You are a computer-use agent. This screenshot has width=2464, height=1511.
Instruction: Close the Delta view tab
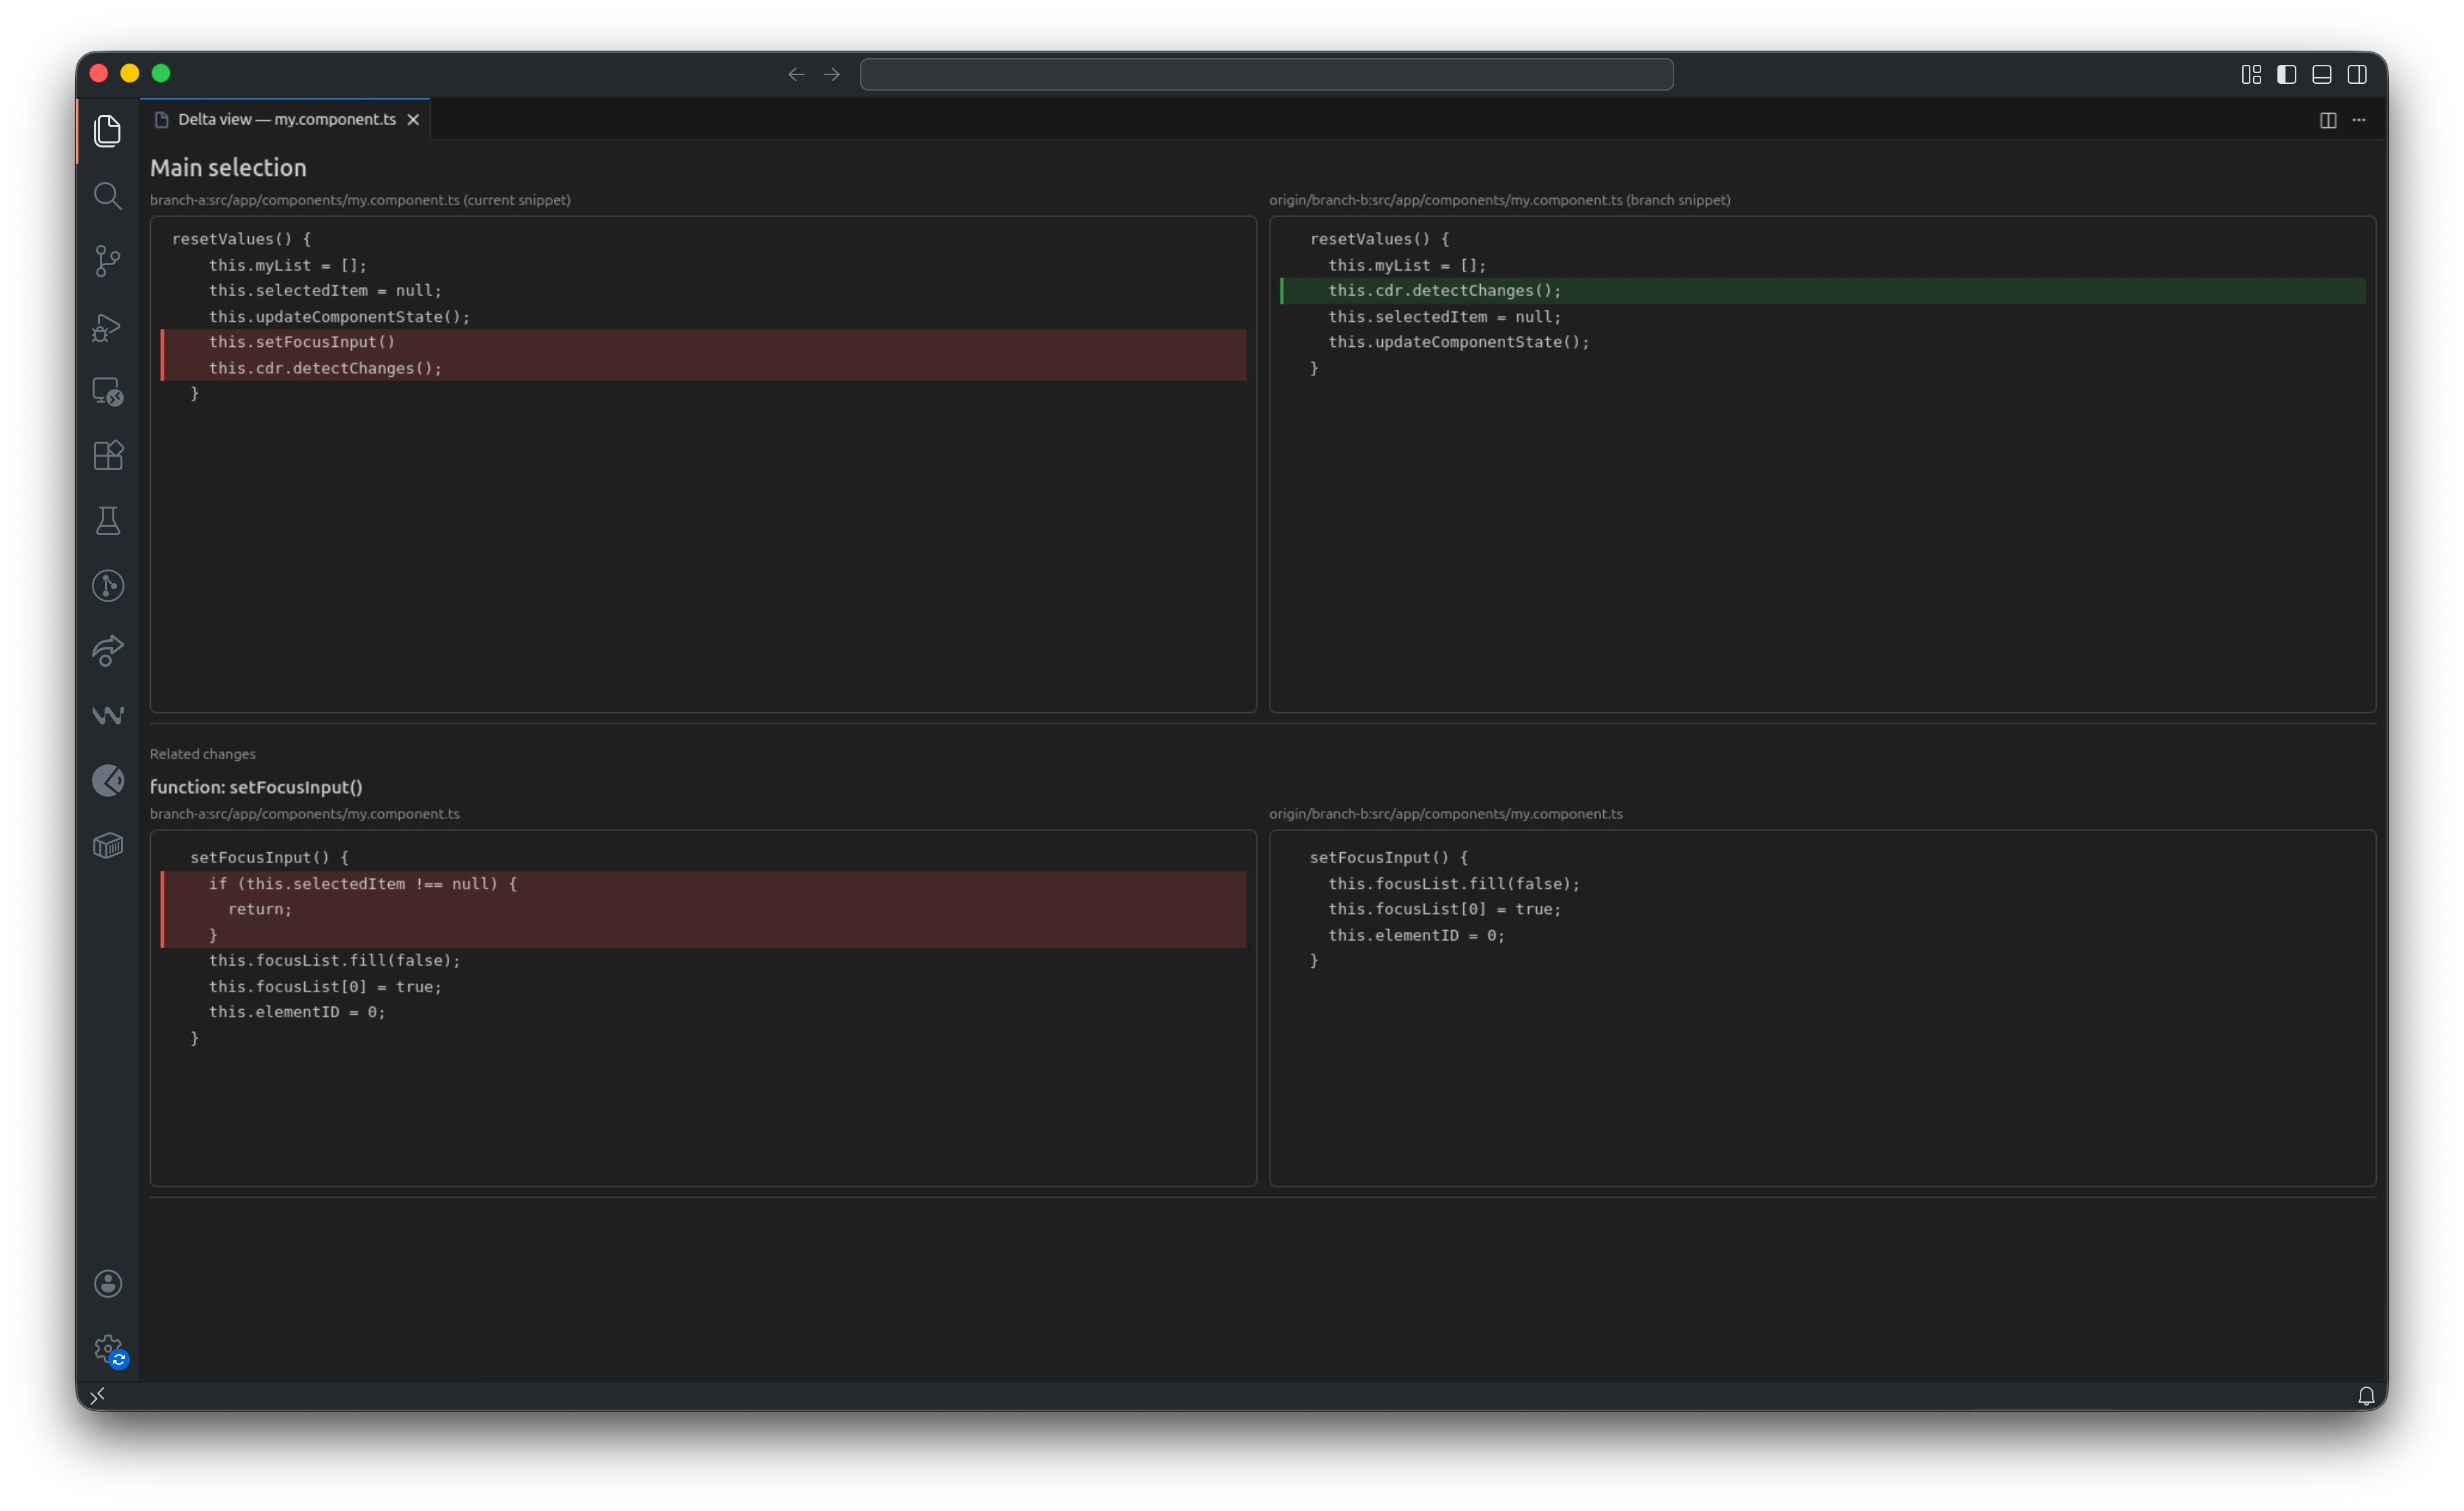(x=413, y=119)
